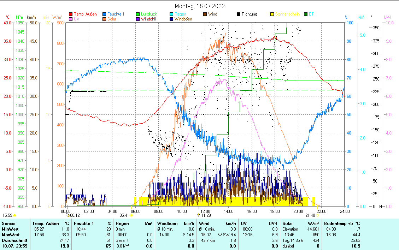Click the hPa axis unit label
The height and width of the screenshot is (250, 399).
(x=19, y=17)
